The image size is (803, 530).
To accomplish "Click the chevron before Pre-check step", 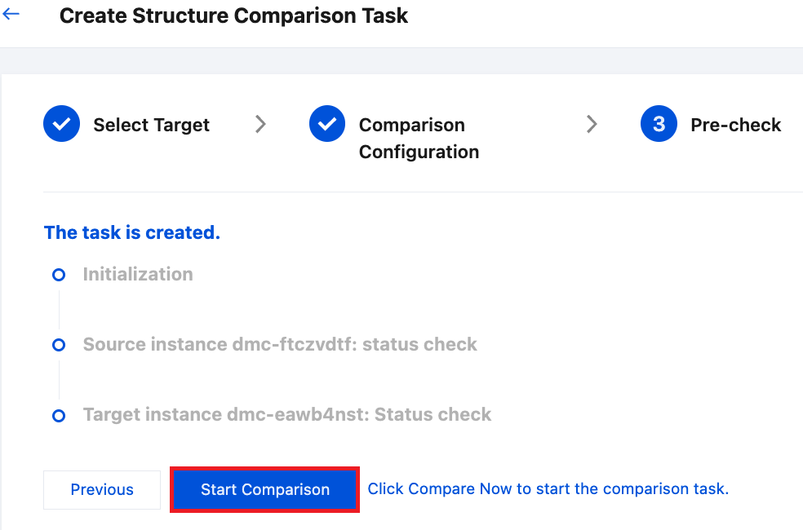I will tap(592, 124).
